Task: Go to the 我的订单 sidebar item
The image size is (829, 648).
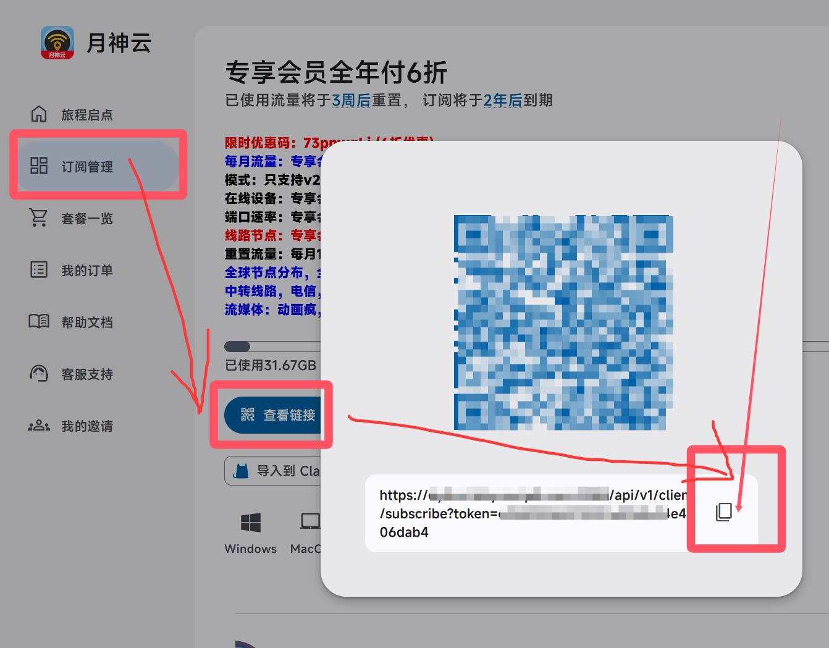Action: (86, 270)
